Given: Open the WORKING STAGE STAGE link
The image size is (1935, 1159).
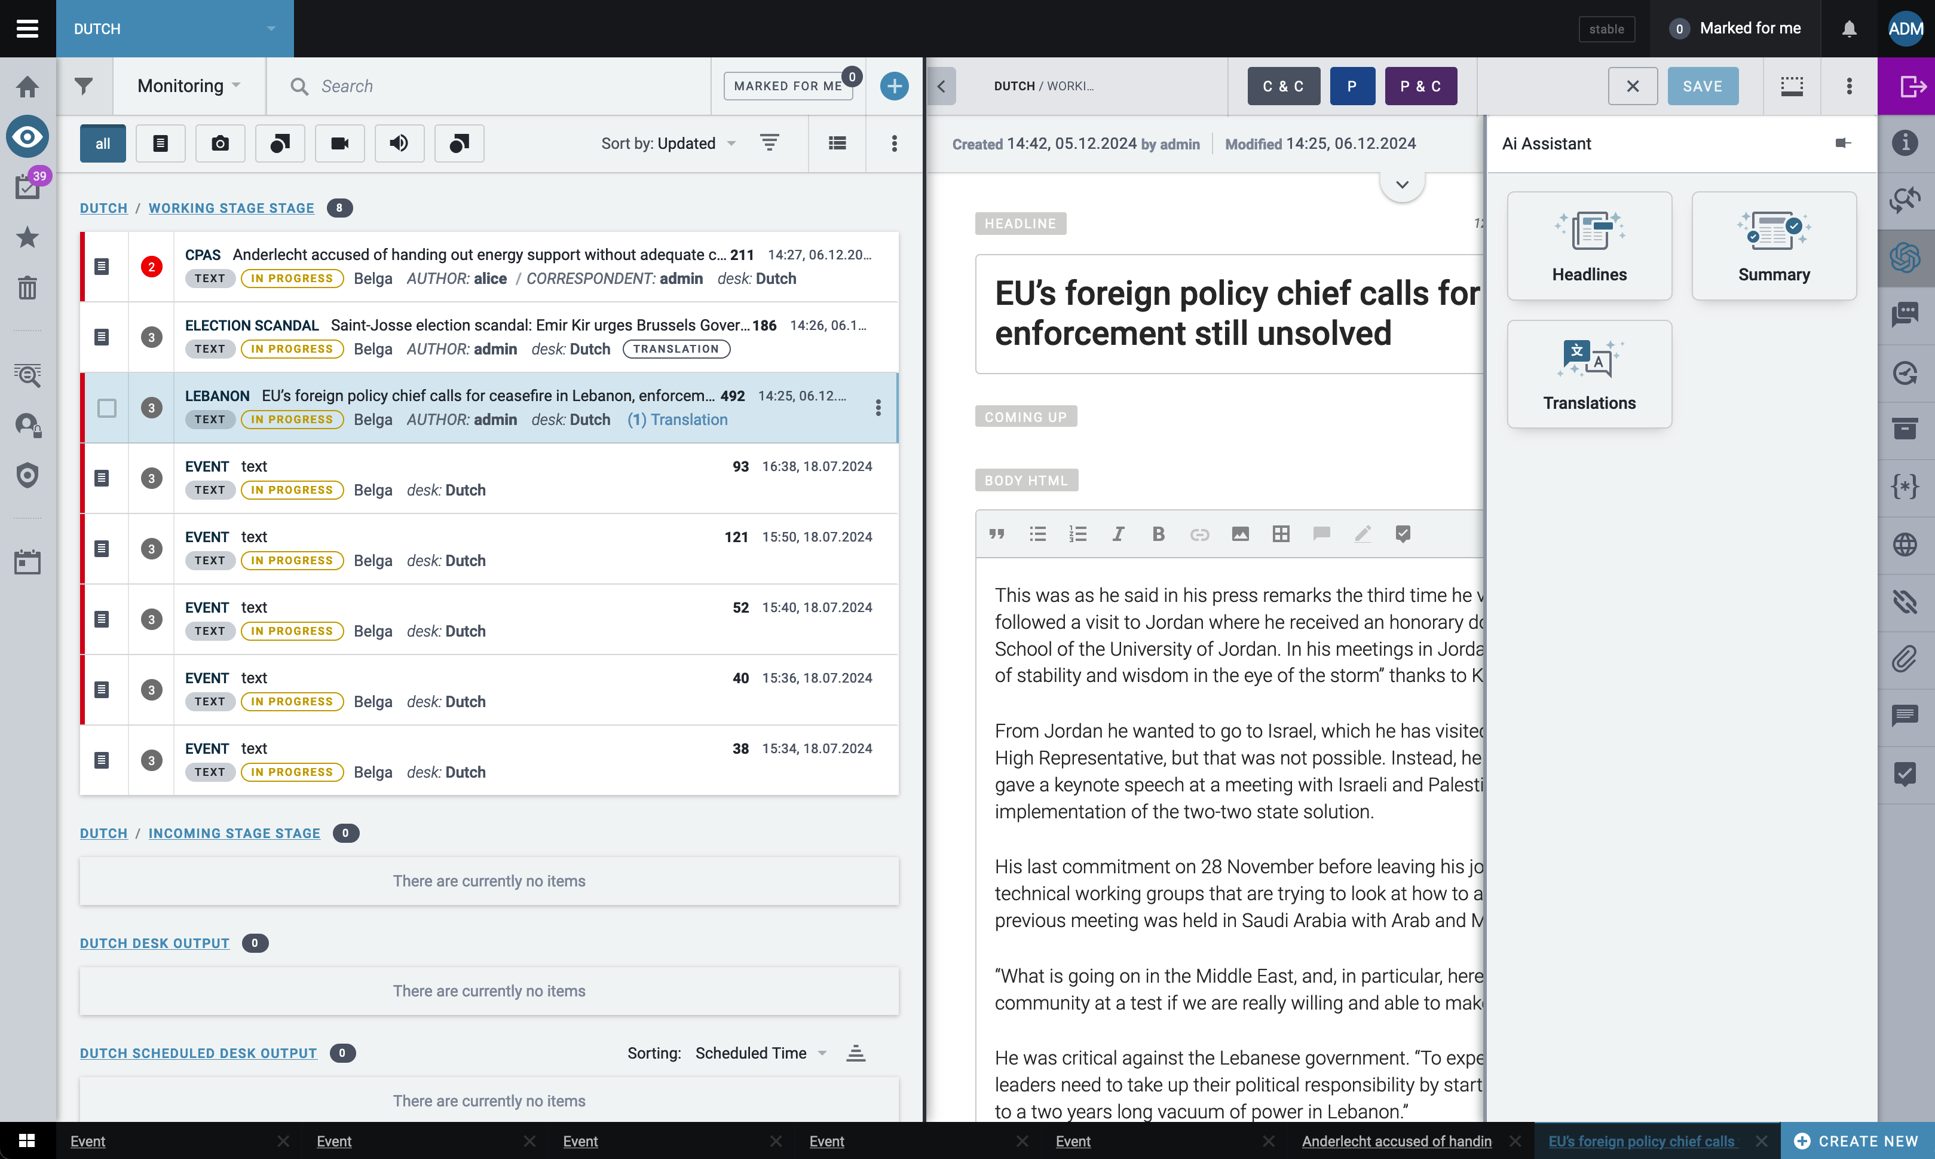Looking at the screenshot, I should point(231,208).
